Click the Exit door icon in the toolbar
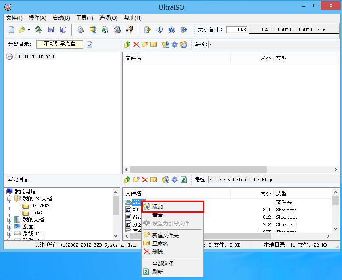 tap(184, 30)
